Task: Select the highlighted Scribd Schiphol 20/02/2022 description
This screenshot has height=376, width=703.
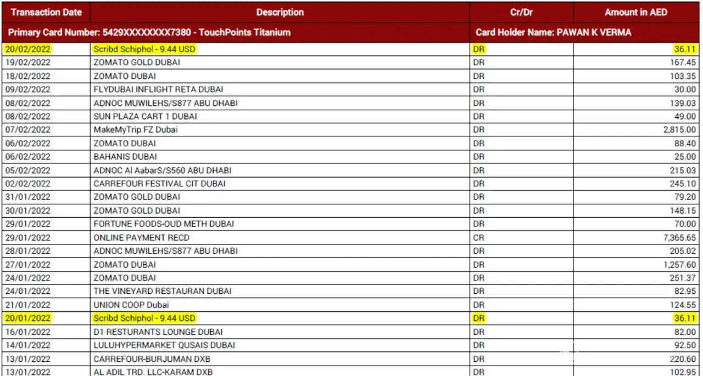Action: (144, 49)
